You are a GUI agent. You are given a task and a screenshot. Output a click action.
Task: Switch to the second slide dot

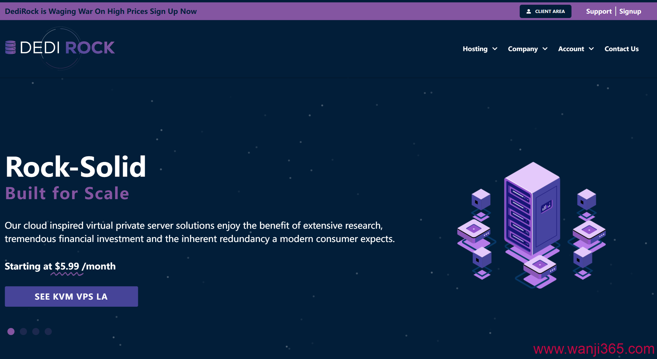click(23, 332)
